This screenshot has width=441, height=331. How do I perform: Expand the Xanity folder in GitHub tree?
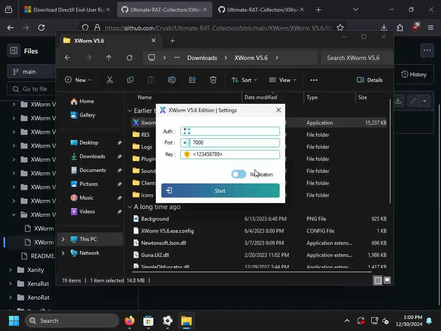coord(10,270)
